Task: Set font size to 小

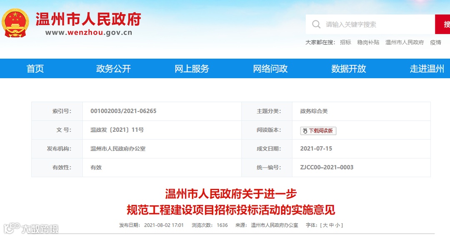Action: [x=337, y=225]
